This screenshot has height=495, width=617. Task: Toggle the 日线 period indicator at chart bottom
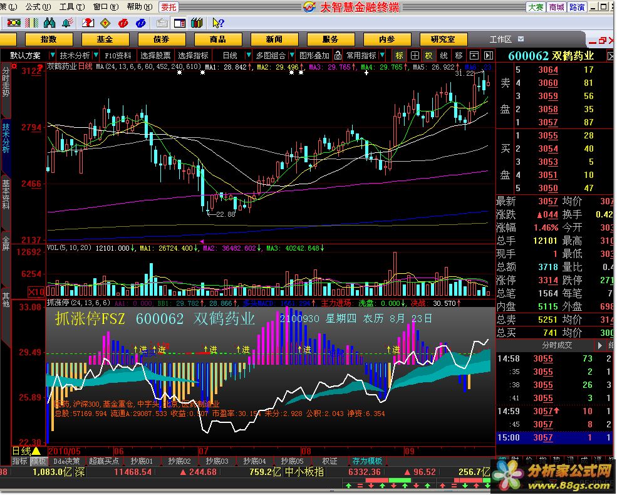[27, 451]
